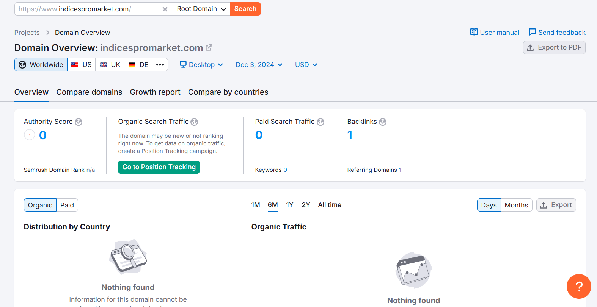Screen dimensions: 597x307
Task: Click the Domain Overview breadcrumb text
Action: [83, 33]
